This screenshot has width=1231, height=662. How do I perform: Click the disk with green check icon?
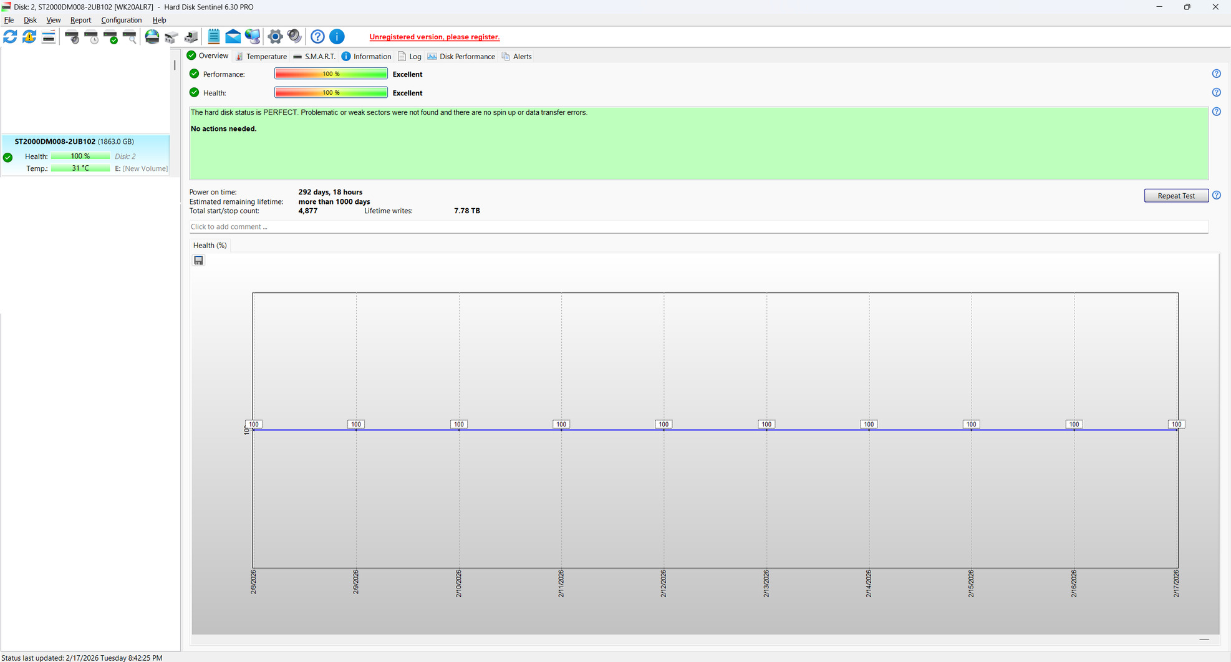pyautogui.click(x=111, y=37)
